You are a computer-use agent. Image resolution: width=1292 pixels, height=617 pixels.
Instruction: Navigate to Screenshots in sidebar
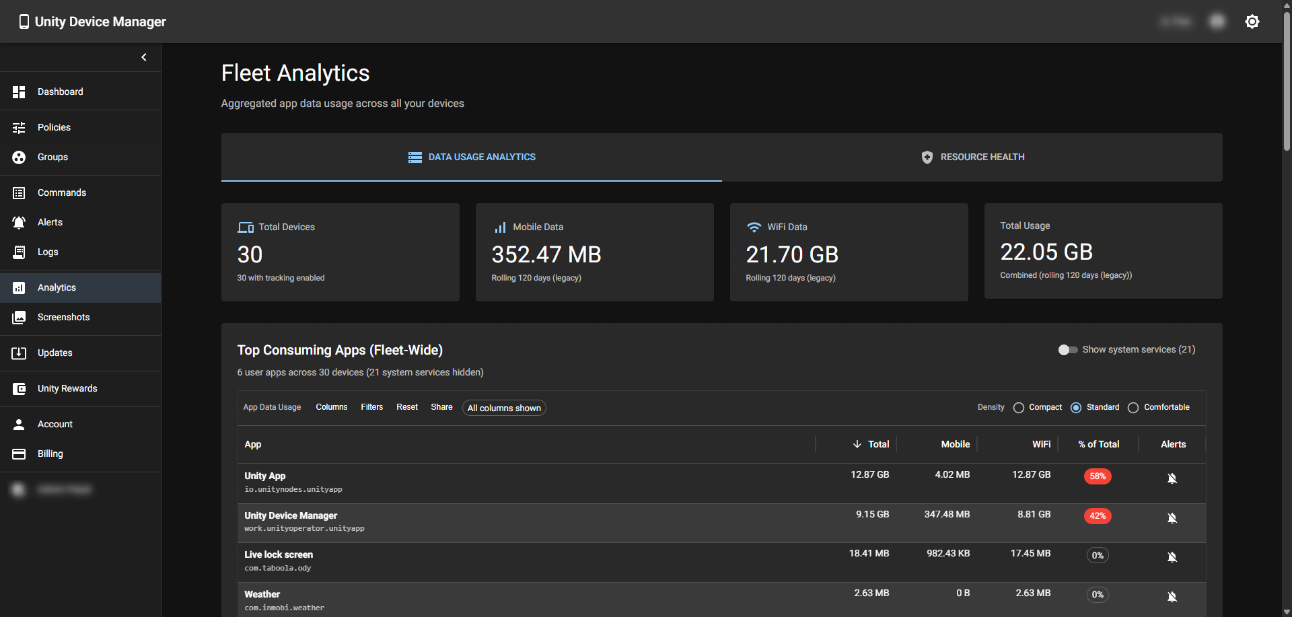[80, 317]
